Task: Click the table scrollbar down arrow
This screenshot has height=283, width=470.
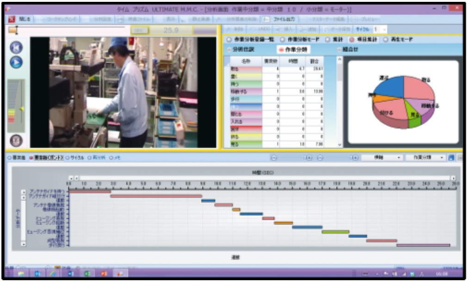Action: point(339,145)
